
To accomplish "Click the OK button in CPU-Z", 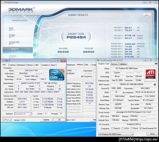I will [59, 120].
